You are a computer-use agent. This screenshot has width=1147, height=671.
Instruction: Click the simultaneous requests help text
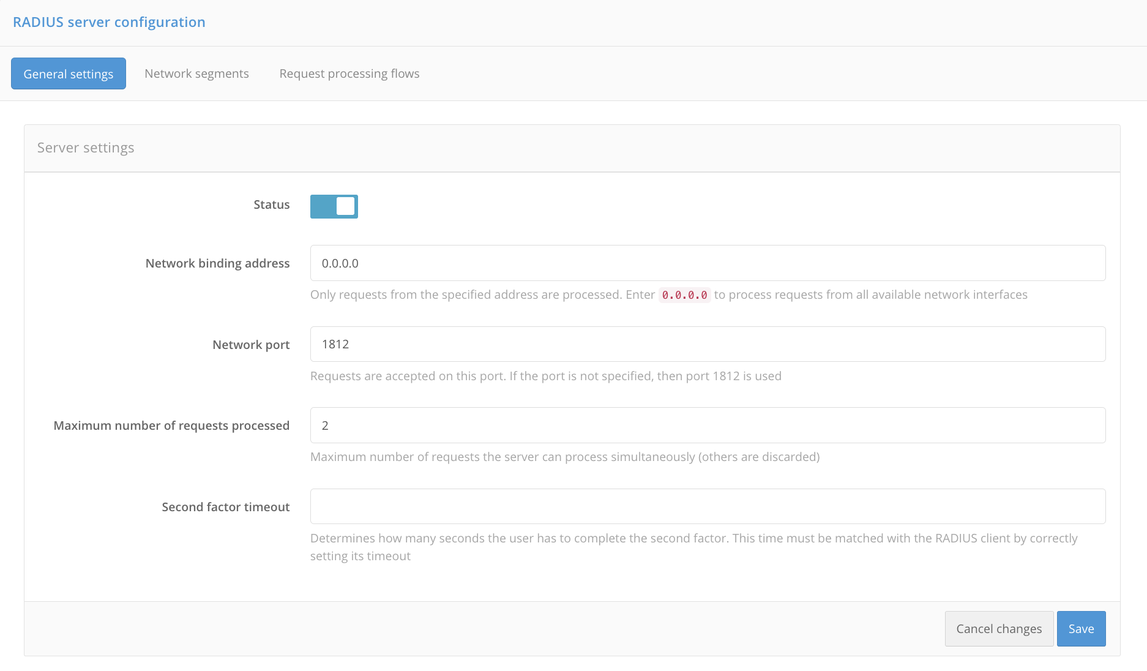564,457
